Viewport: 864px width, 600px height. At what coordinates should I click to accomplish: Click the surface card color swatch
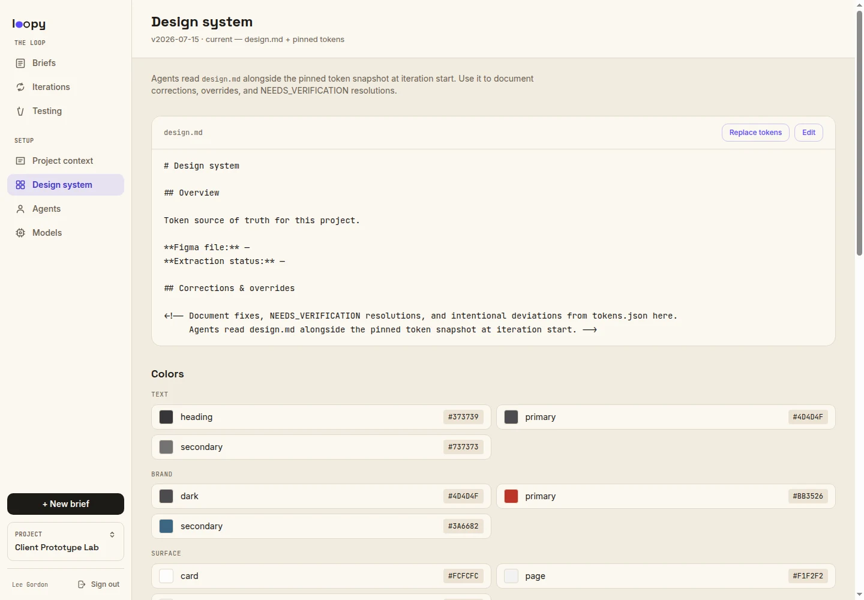click(166, 576)
